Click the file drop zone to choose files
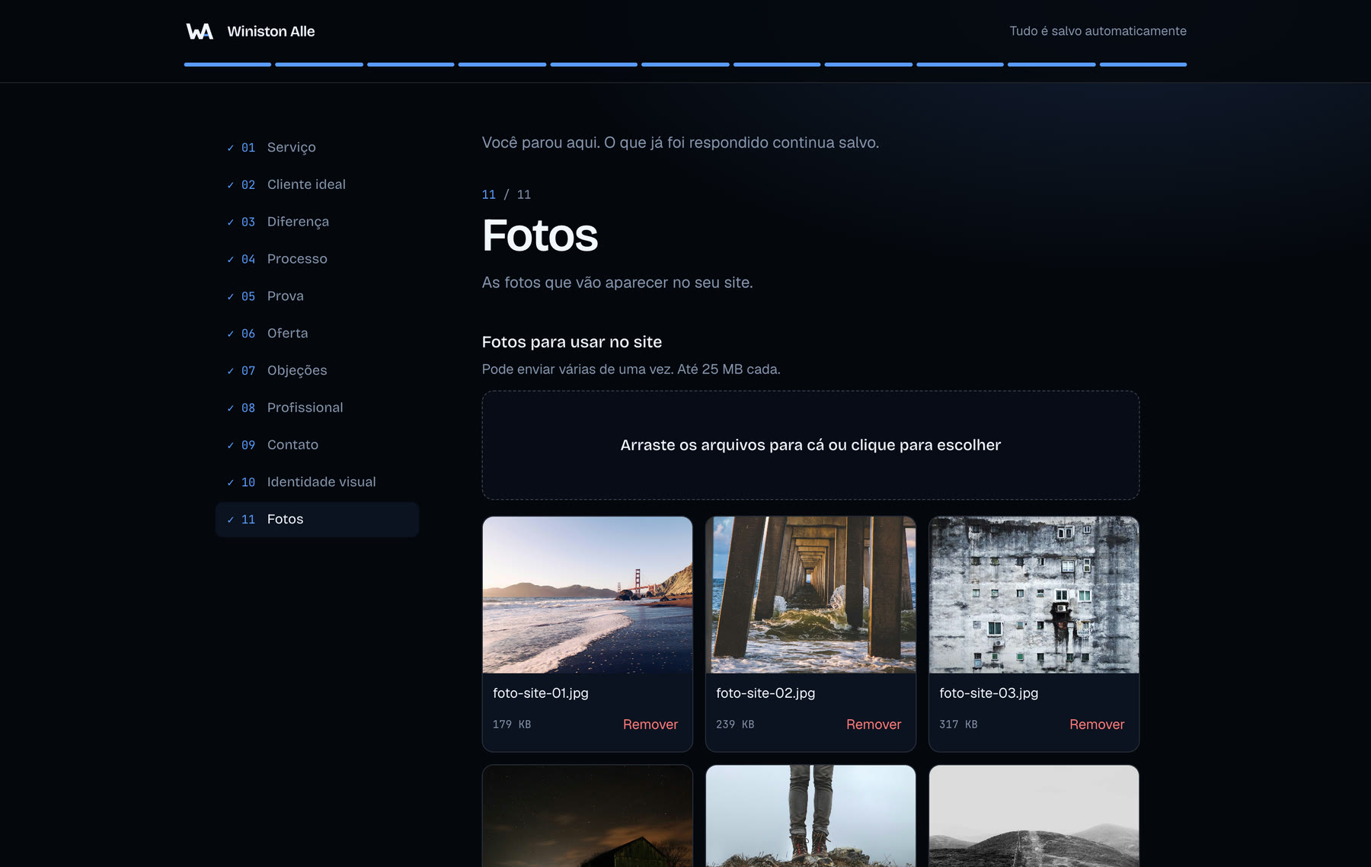Image resolution: width=1371 pixels, height=867 pixels. coord(810,445)
